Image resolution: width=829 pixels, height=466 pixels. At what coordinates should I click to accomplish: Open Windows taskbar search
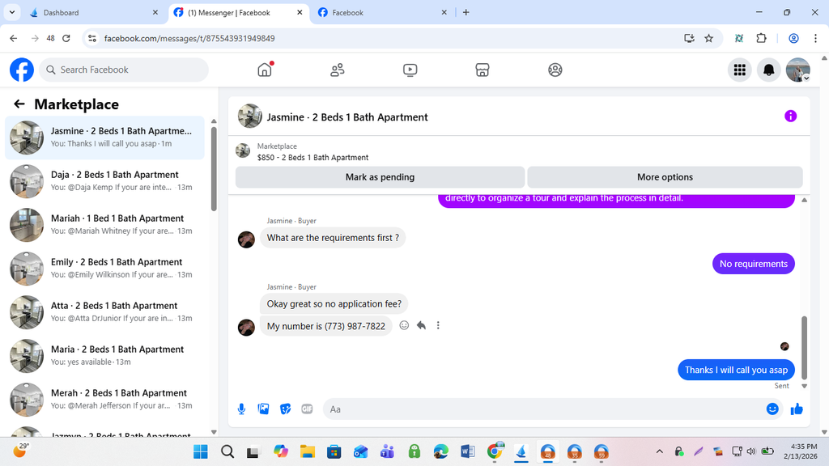pos(227,451)
